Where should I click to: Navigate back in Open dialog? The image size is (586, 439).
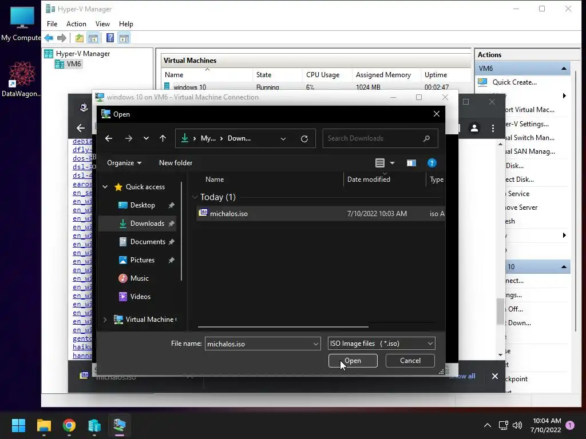[x=109, y=138]
